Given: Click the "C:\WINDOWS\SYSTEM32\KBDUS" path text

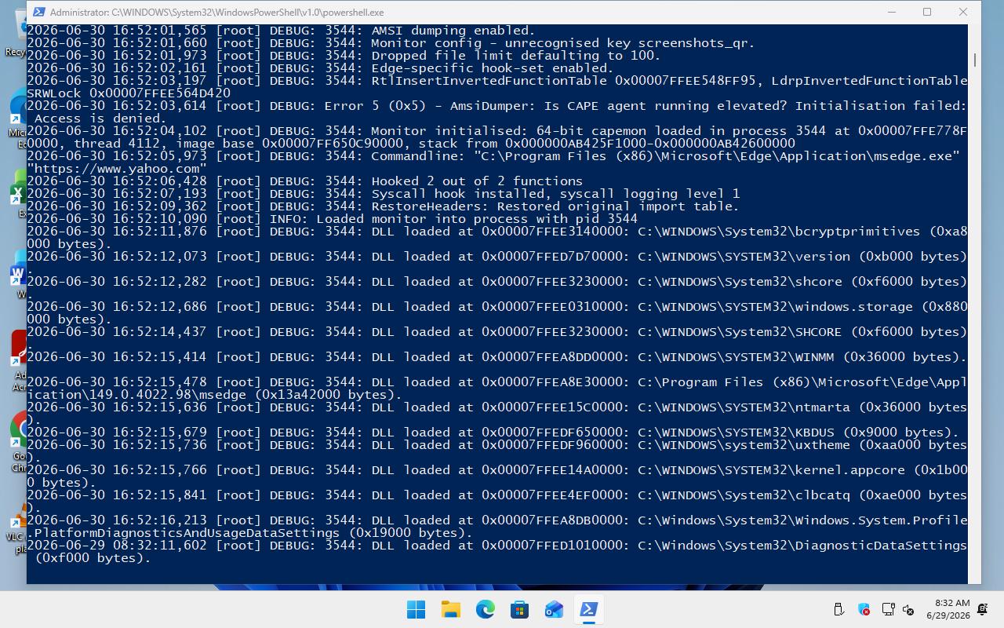Looking at the screenshot, I should coord(736,433).
